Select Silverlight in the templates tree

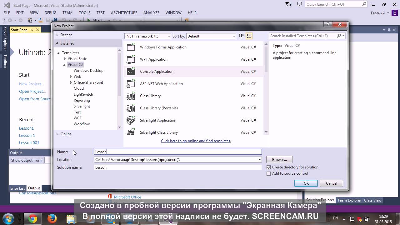coord(82,106)
